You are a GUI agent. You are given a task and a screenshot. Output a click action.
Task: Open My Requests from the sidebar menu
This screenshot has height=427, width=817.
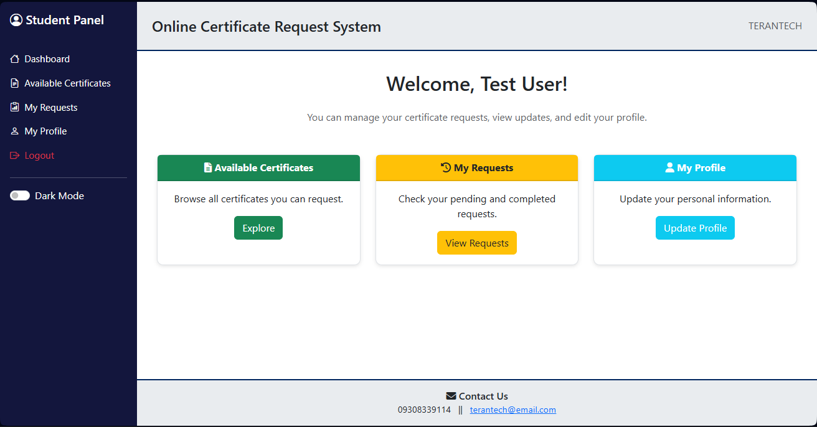tap(50, 106)
